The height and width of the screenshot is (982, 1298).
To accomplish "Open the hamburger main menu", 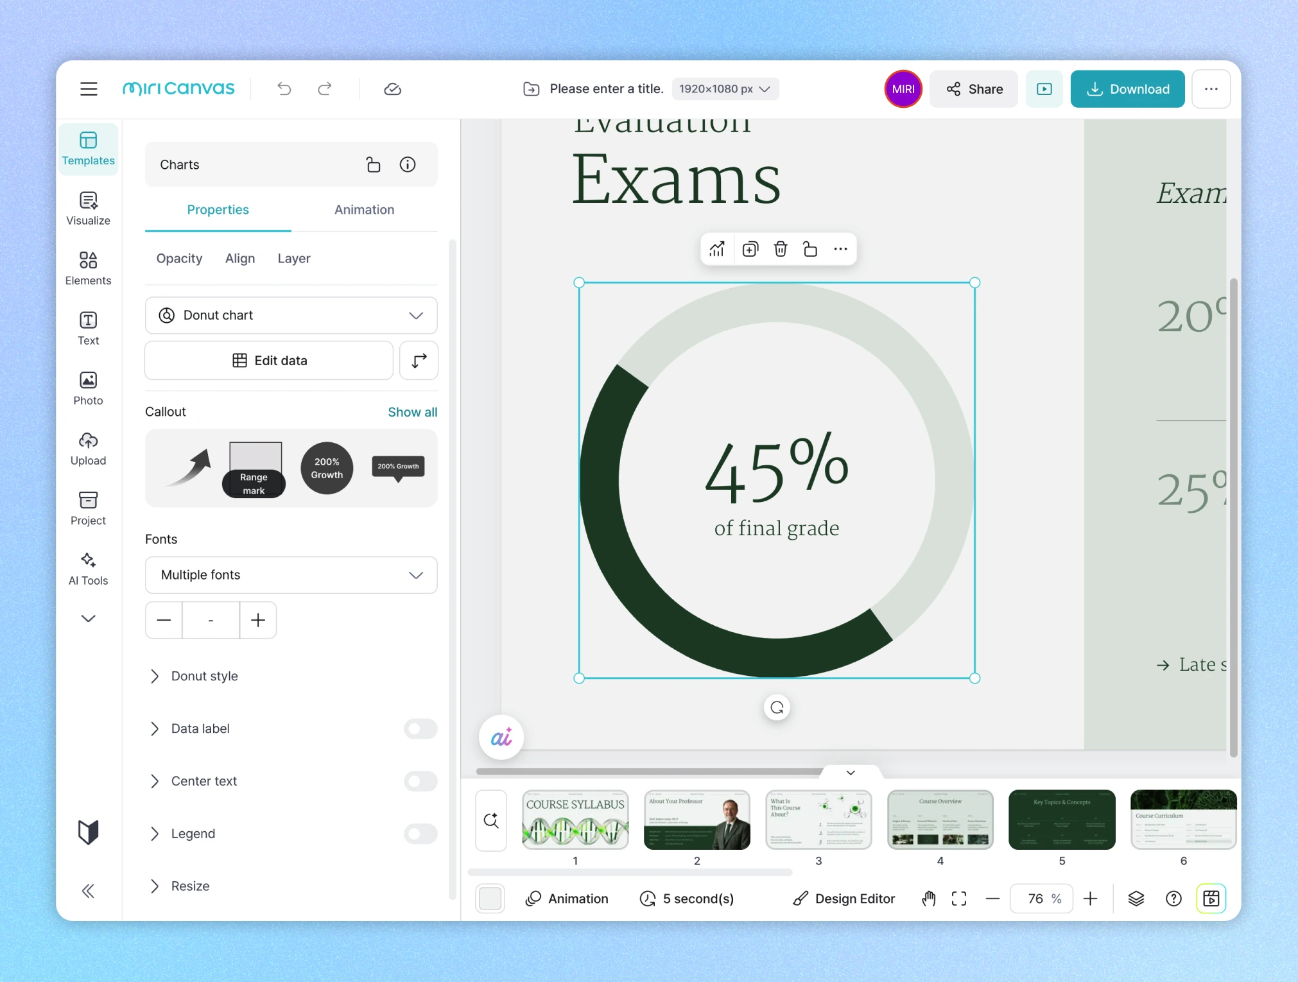I will tap(89, 89).
